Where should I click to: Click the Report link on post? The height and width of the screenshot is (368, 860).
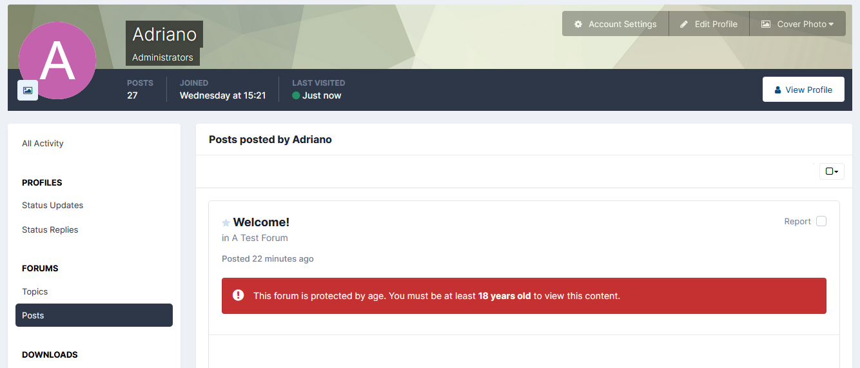pyautogui.click(x=797, y=221)
